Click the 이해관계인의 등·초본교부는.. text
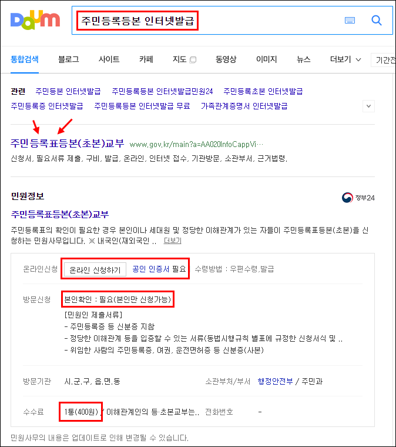This screenshot has width=396, height=447. 153,412
